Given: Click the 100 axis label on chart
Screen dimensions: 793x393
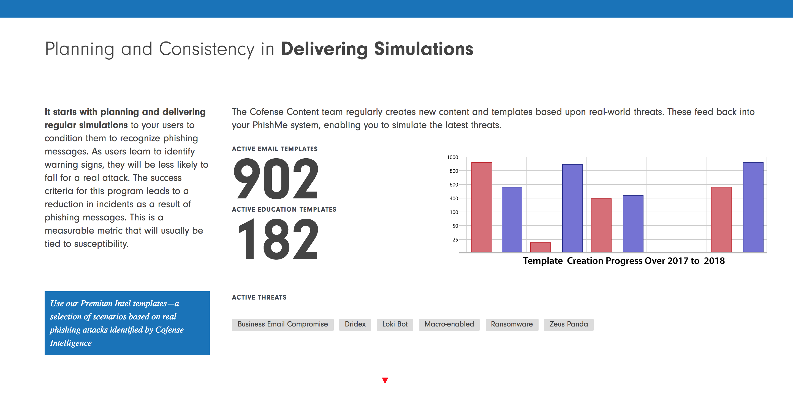Looking at the screenshot, I should click(453, 212).
